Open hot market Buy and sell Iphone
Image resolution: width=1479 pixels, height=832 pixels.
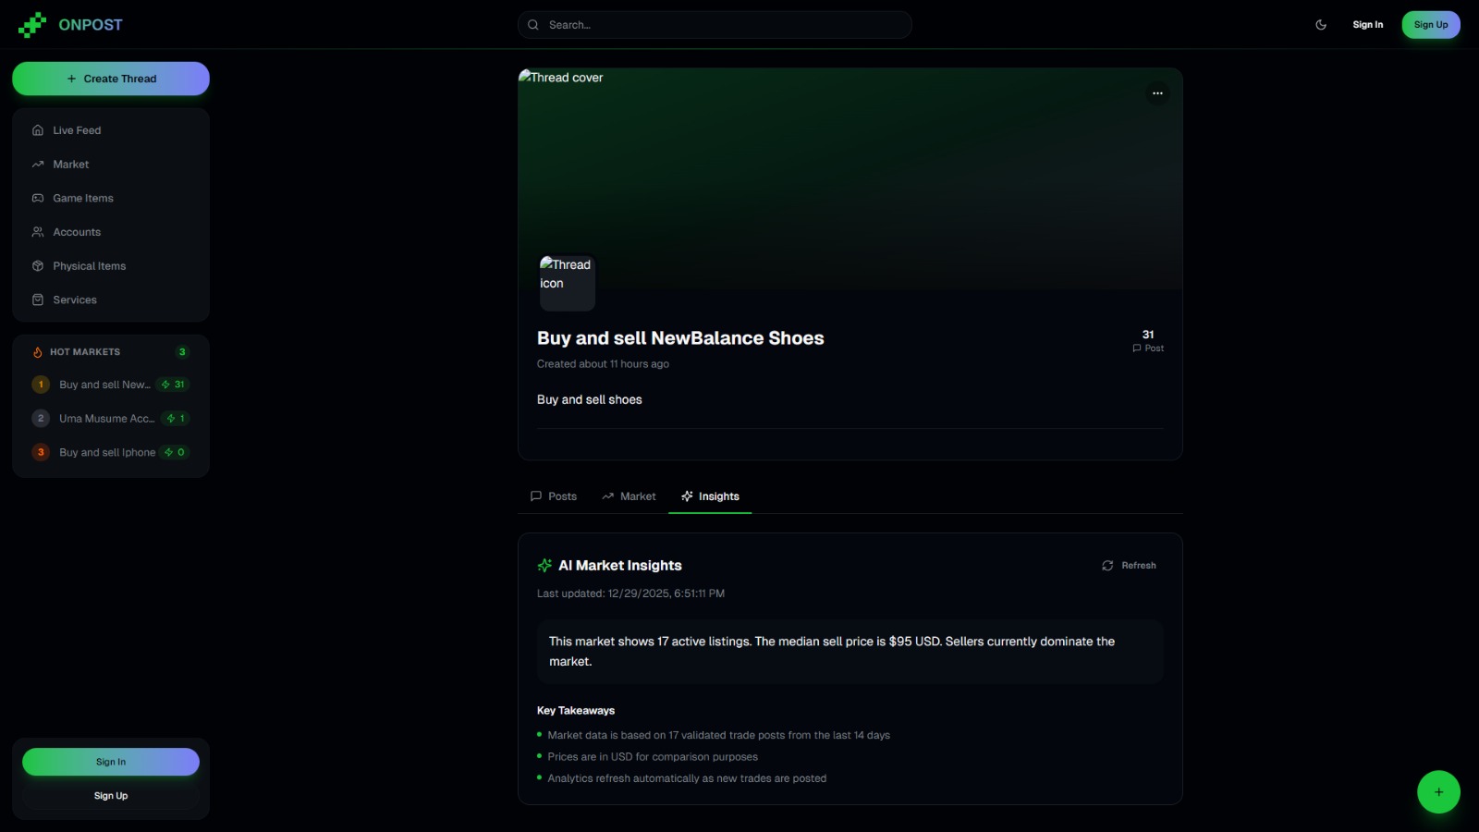[111, 452]
